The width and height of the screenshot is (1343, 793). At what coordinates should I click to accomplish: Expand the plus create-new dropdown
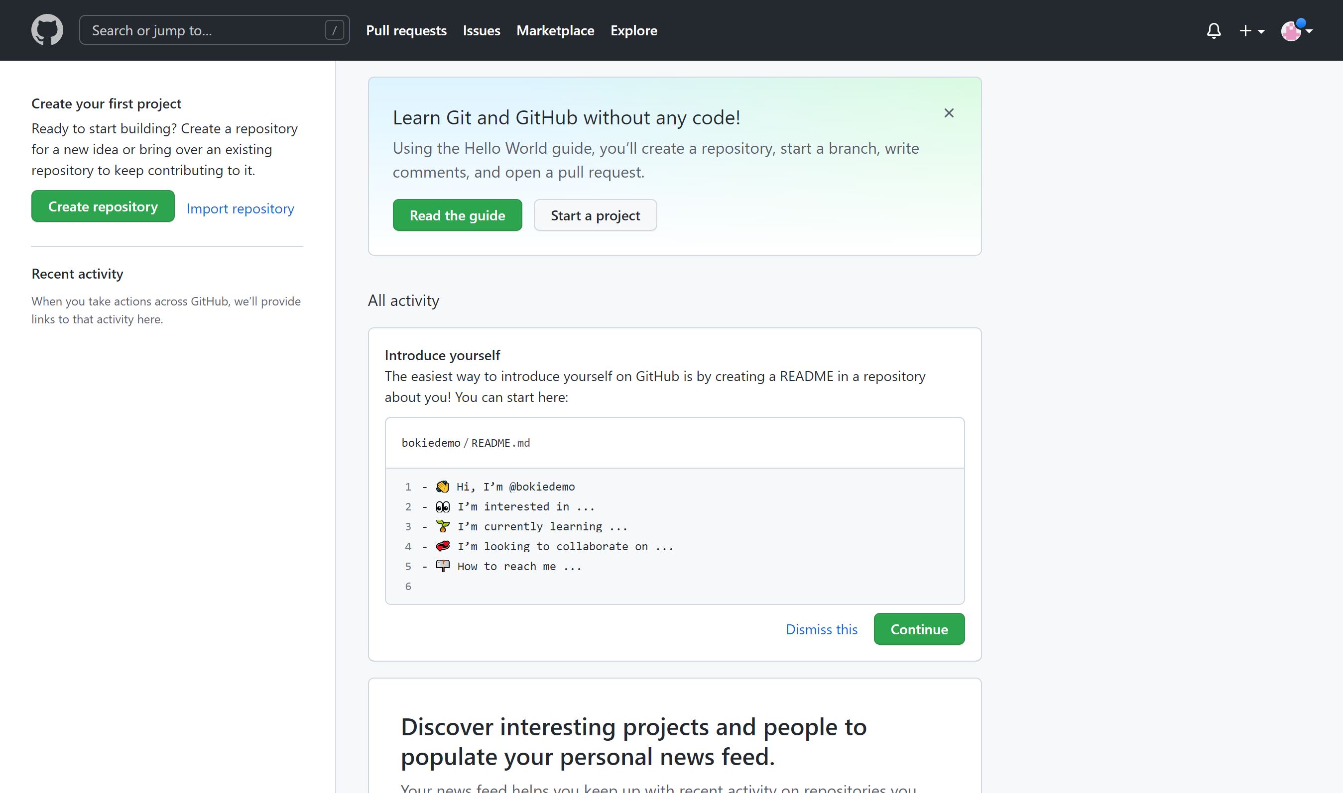[1251, 30]
